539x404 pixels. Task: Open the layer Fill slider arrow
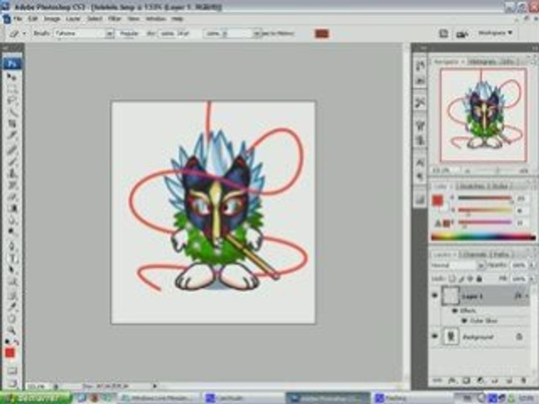532,279
